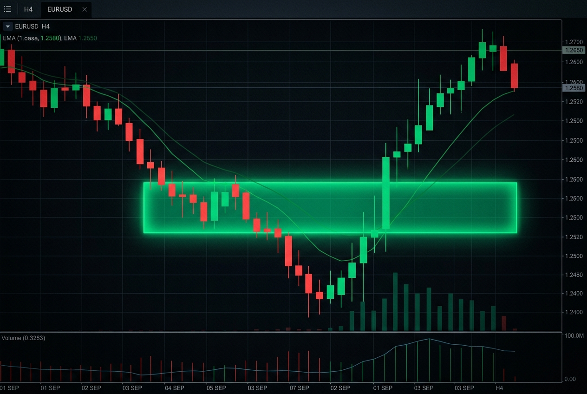The image size is (587, 394).
Task: Click the EURUSD H4 chart title
Action: (x=33, y=26)
